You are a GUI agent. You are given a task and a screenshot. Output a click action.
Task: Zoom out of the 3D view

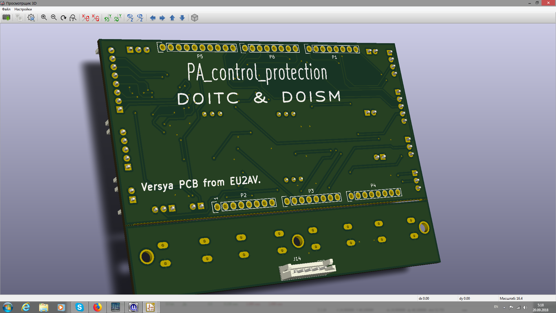54,18
